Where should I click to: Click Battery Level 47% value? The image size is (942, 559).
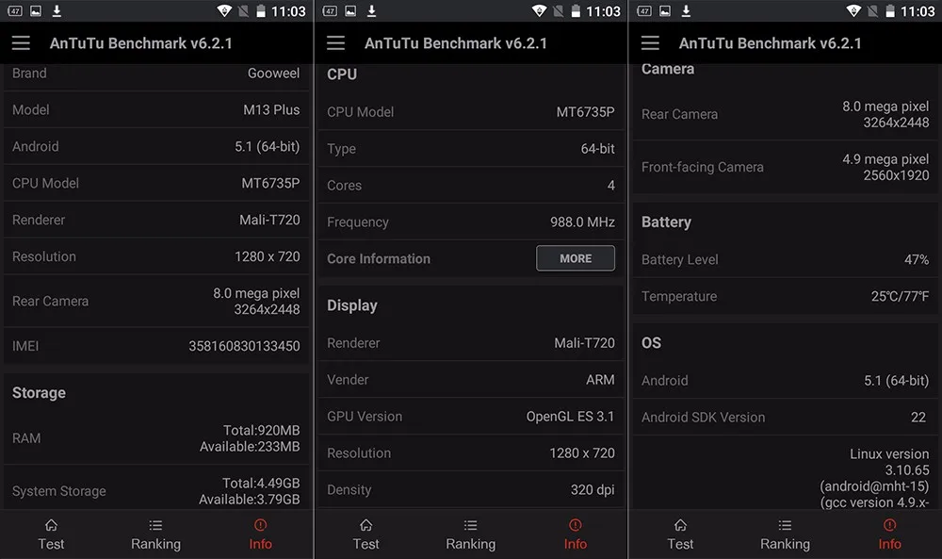tap(917, 259)
